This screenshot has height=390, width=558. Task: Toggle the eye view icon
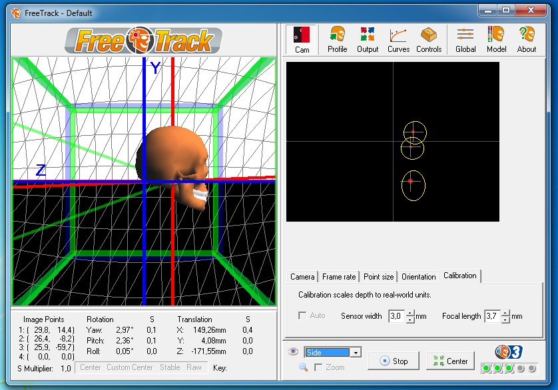tap(293, 352)
